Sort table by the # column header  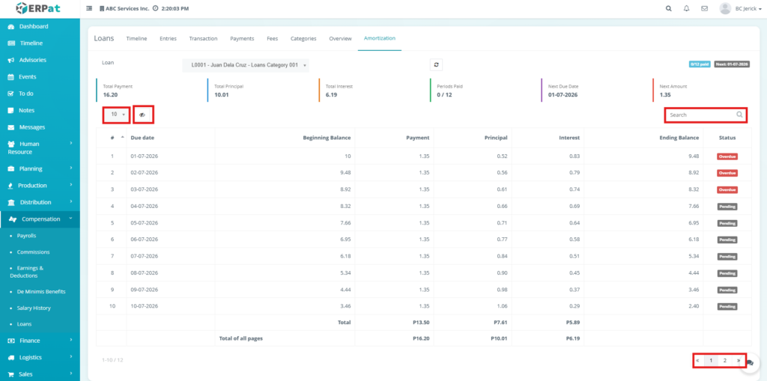(x=112, y=138)
